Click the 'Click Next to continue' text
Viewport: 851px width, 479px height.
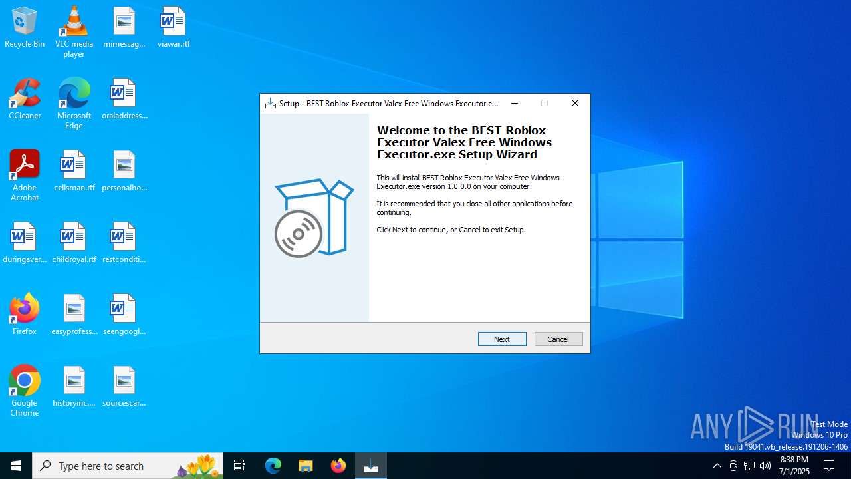point(451,230)
